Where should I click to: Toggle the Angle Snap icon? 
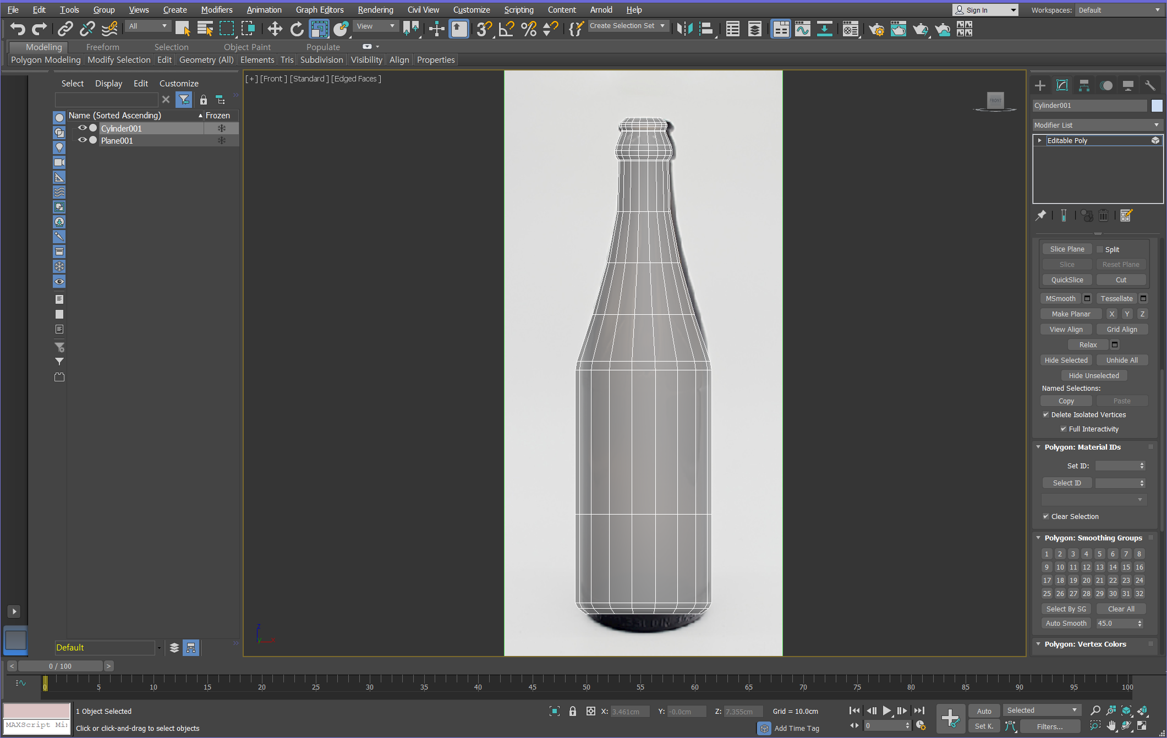tap(506, 29)
